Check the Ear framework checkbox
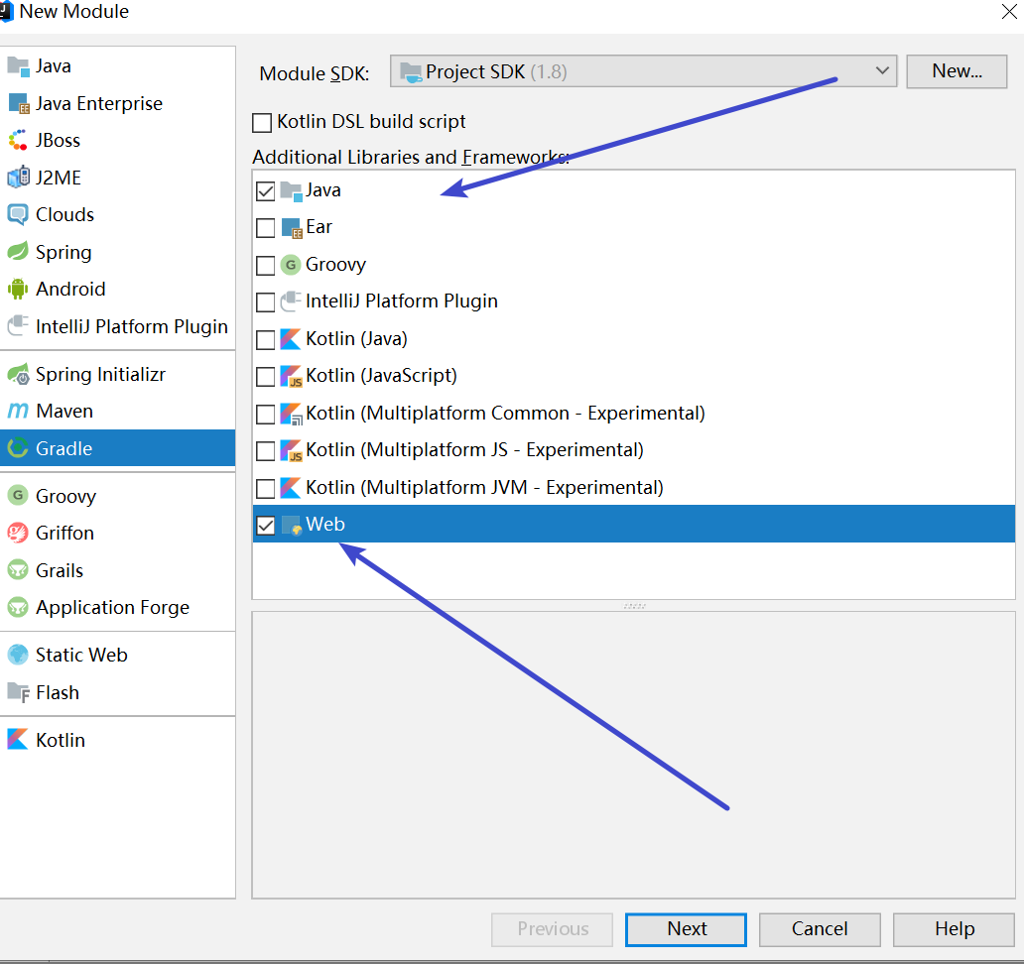1024x964 pixels. (x=265, y=228)
